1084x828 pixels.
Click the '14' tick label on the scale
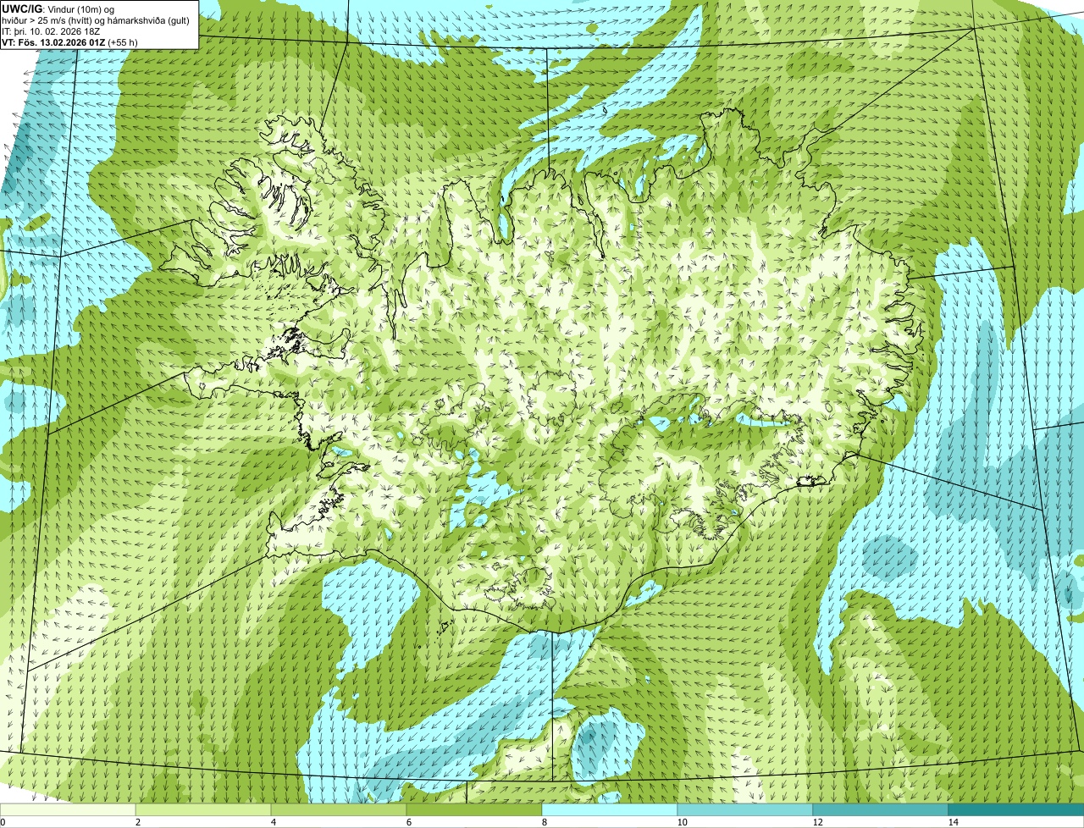[953, 822]
